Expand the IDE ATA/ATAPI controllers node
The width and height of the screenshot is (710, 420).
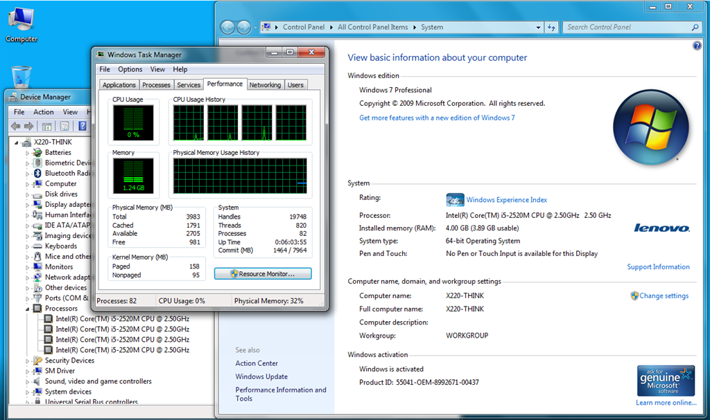tap(27, 226)
